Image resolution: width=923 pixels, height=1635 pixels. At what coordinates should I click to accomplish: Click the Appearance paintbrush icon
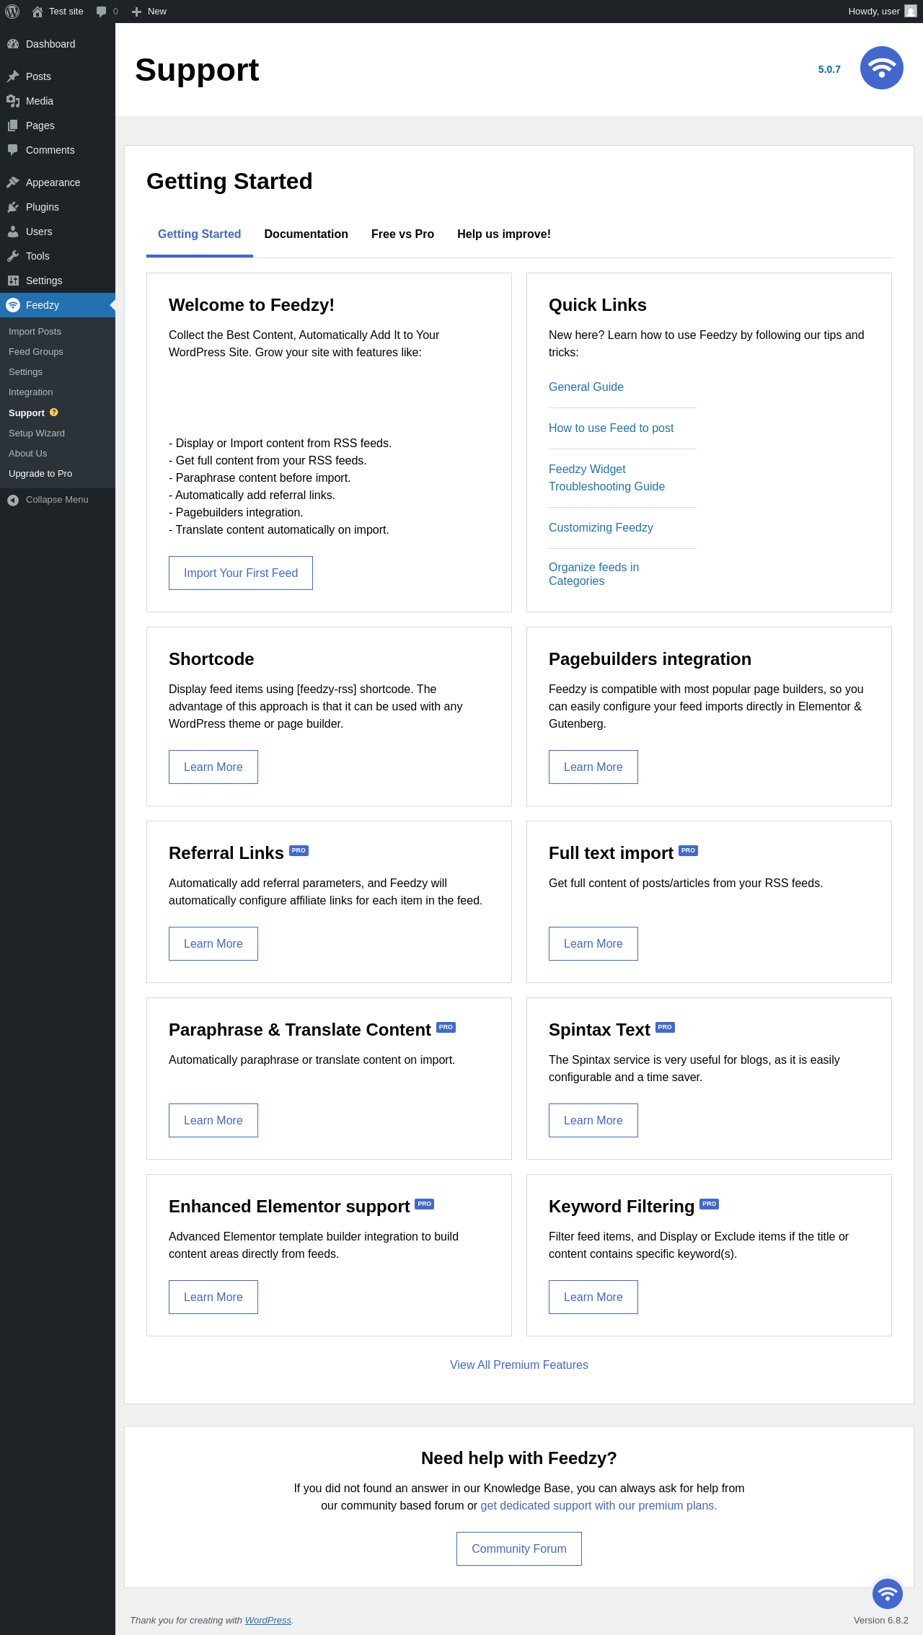pos(13,182)
